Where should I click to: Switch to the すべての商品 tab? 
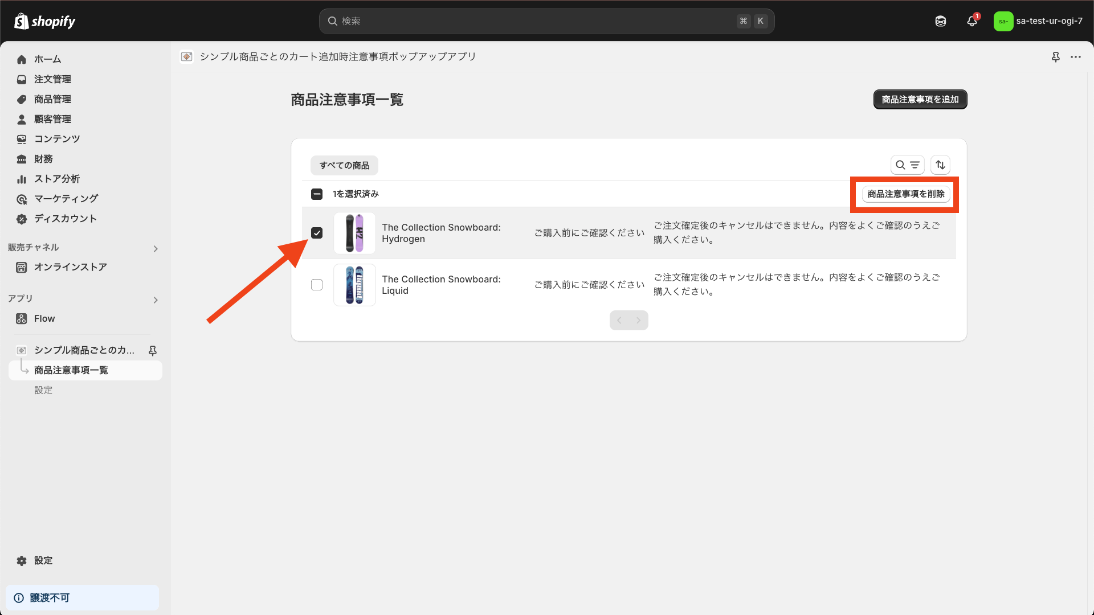click(344, 165)
